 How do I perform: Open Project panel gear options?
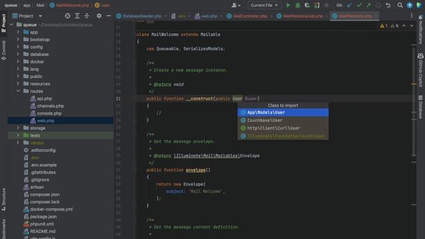99,16
